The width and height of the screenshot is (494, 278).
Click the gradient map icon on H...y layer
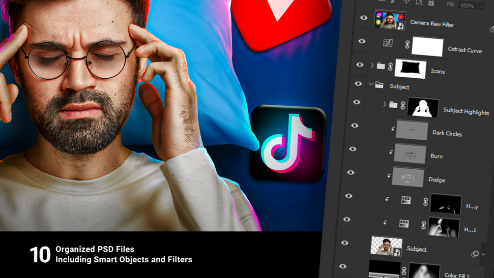click(x=406, y=200)
